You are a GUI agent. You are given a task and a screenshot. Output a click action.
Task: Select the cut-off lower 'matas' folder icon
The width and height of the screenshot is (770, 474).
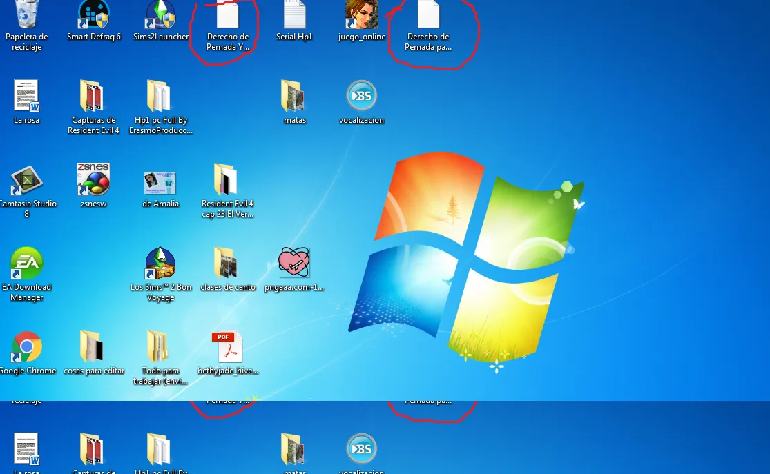[x=293, y=449]
